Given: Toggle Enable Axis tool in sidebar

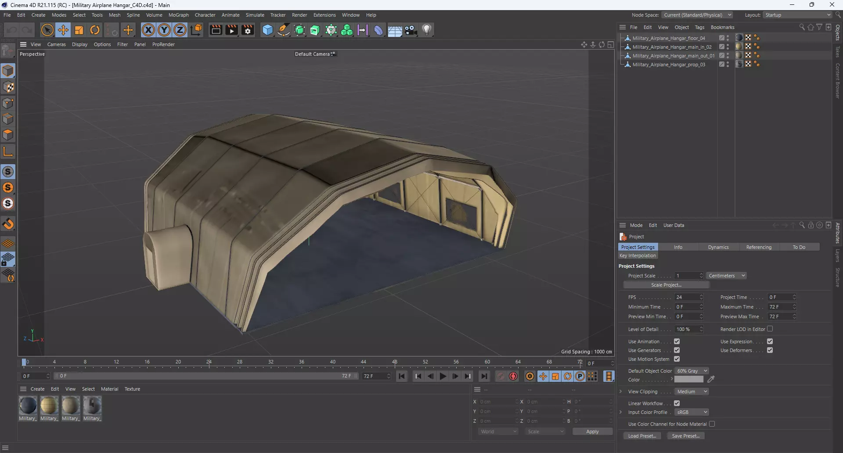Looking at the screenshot, I should pos(8,152).
